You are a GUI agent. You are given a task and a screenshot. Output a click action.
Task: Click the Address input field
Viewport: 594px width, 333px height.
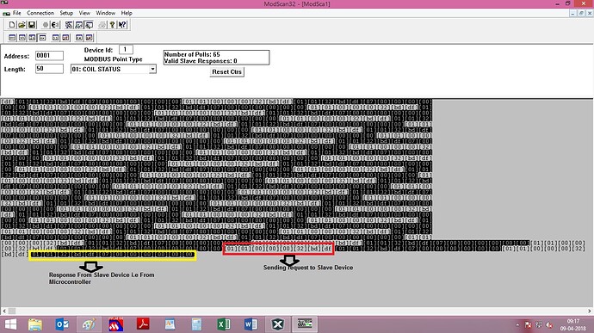click(x=49, y=56)
